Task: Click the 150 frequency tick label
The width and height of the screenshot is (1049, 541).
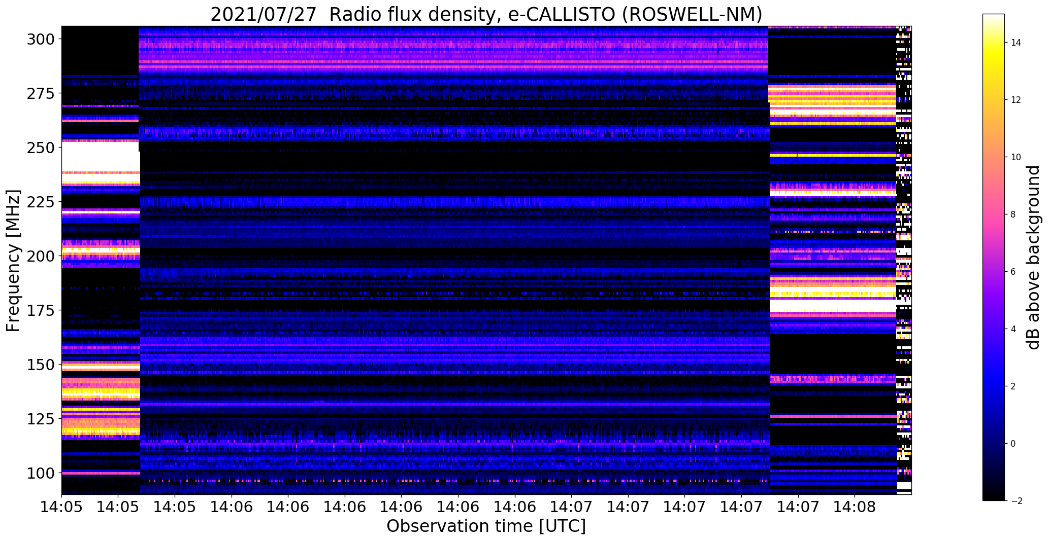Action: 40,365
